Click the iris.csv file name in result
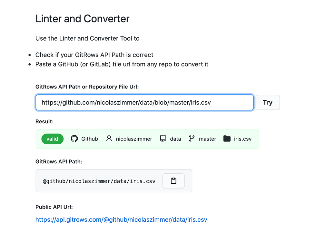The height and width of the screenshot is (244, 316). click(x=242, y=139)
